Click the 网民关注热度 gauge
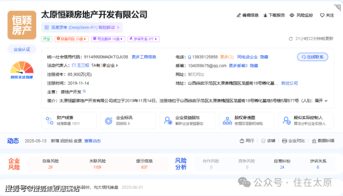The width and height of the screenshot is (343, 196). 22,70
